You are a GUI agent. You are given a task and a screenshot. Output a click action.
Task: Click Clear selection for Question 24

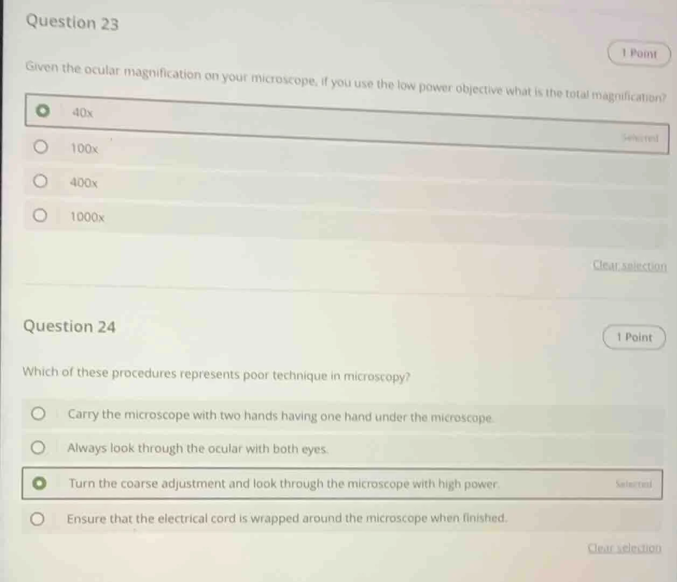624,548
